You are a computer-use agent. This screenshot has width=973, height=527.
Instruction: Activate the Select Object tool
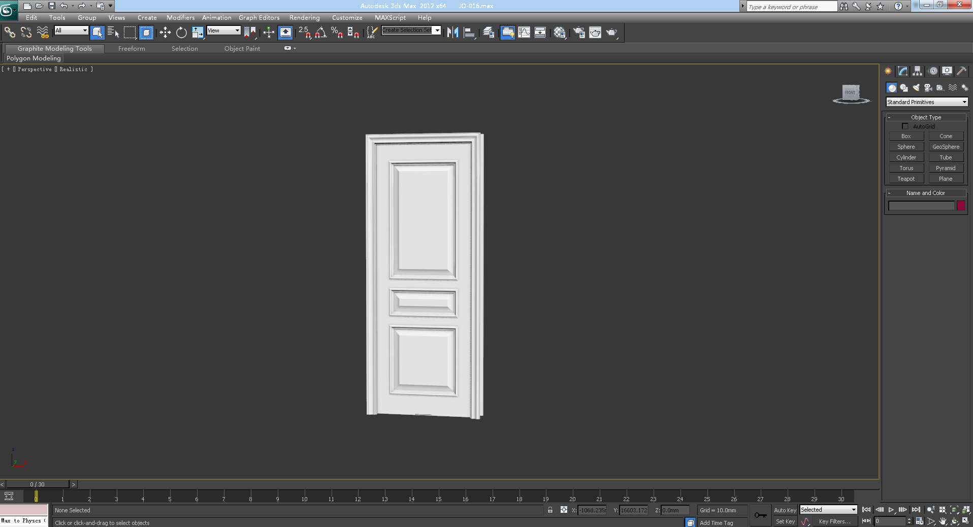[97, 32]
